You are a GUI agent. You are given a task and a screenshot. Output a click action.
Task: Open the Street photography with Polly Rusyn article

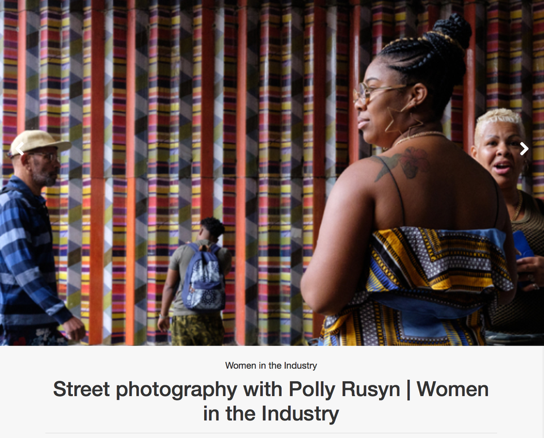pyautogui.click(x=271, y=401)
